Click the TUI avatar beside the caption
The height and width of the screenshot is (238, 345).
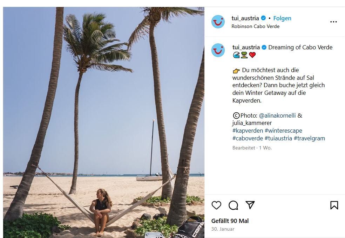click(x=218, y=50)
